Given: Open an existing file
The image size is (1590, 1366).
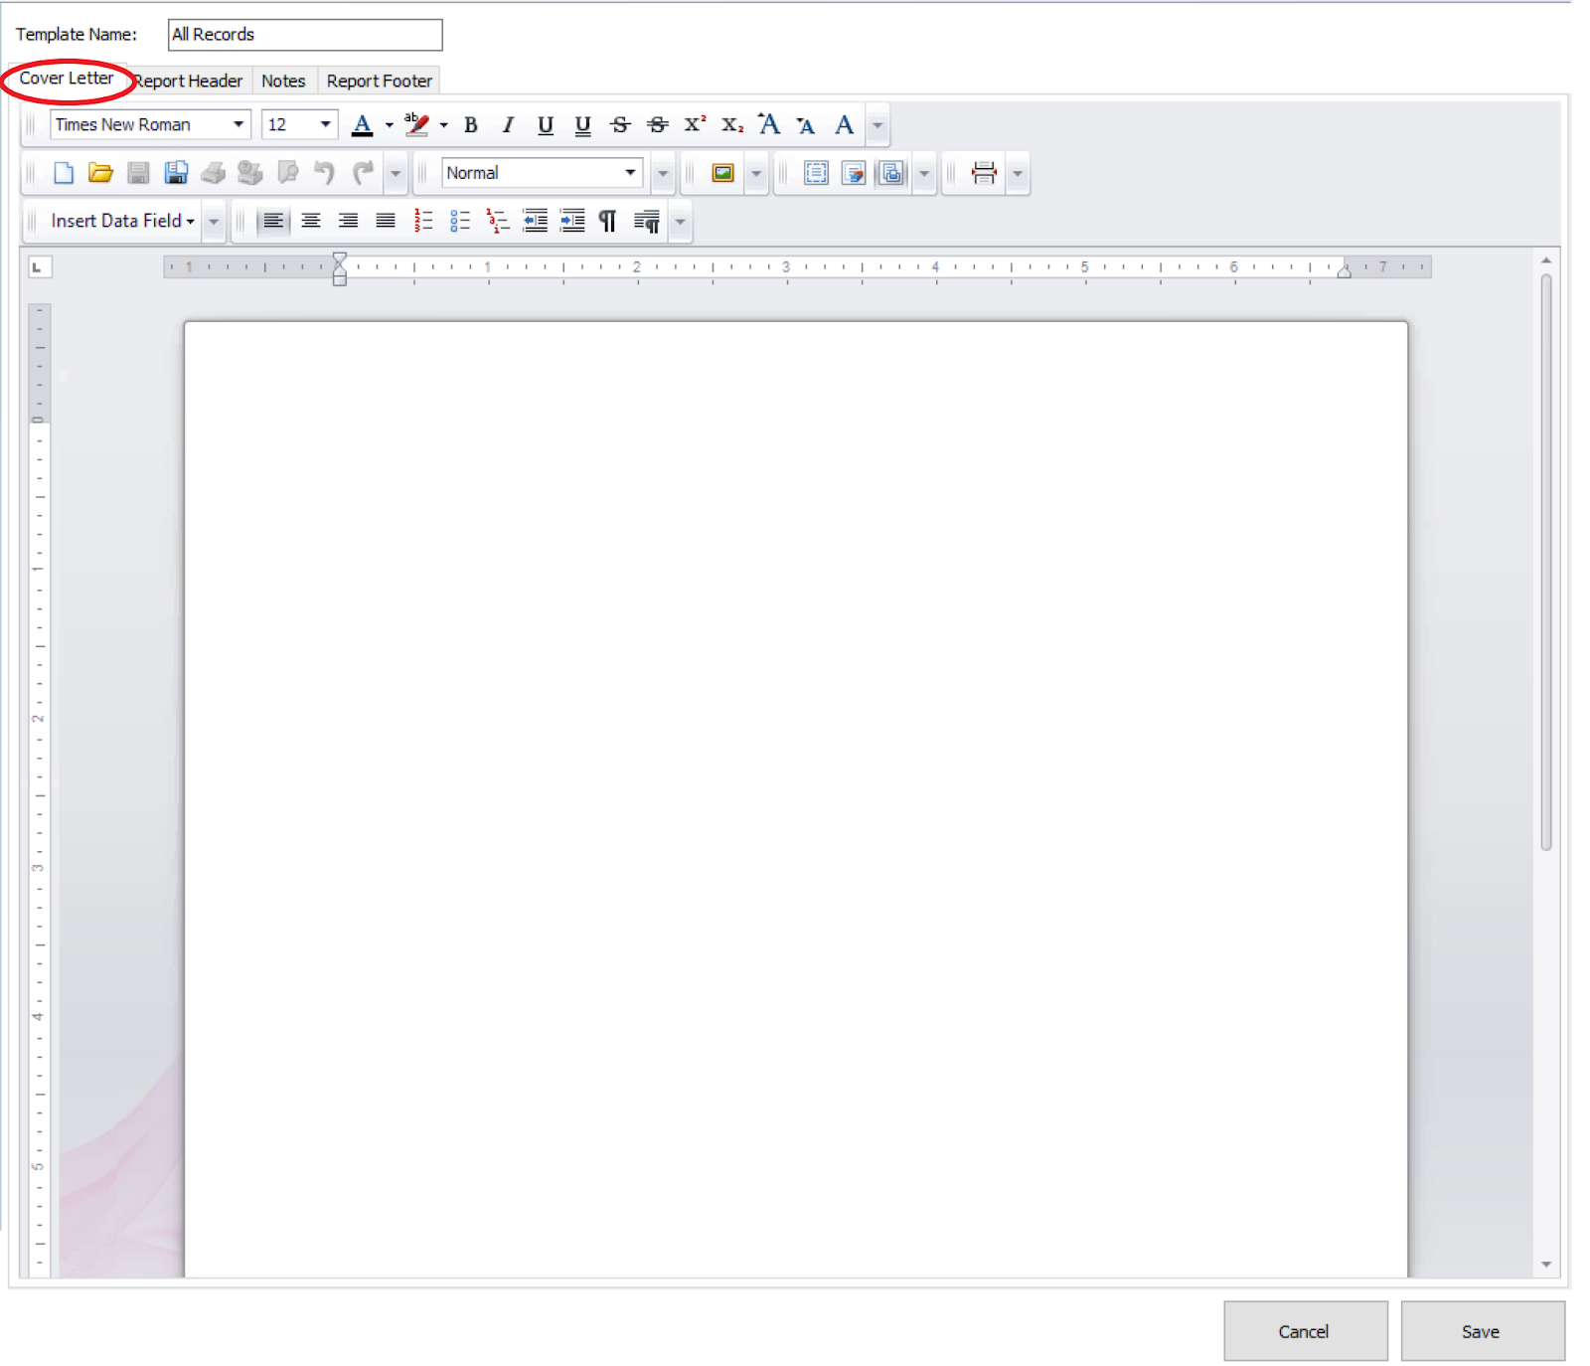Looking at the screenshot, I should (x=101, y=173).
